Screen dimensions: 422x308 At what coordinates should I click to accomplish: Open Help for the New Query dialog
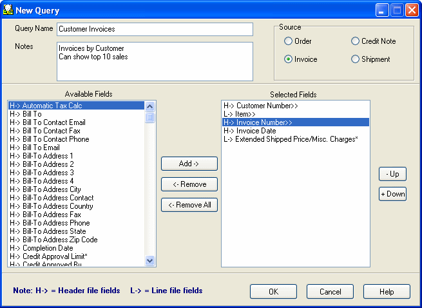click(x=387, y=292)
